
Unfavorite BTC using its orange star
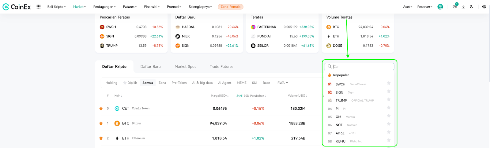click(101, 123)
